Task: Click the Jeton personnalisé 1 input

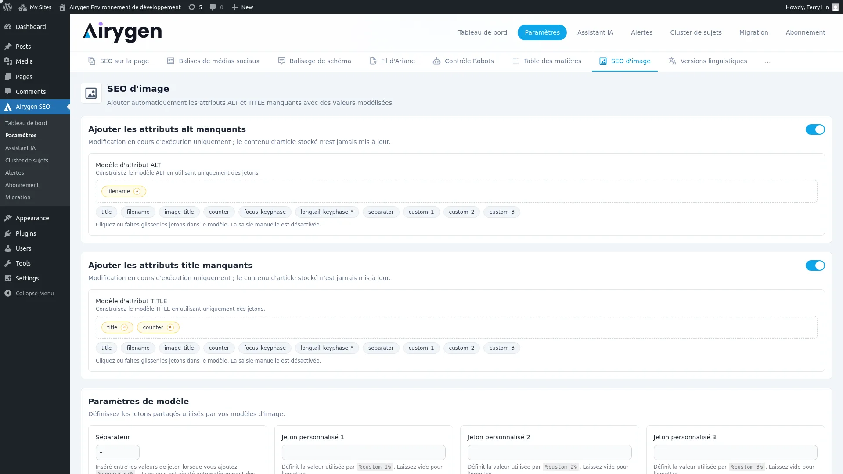Action: coord(364,452)
